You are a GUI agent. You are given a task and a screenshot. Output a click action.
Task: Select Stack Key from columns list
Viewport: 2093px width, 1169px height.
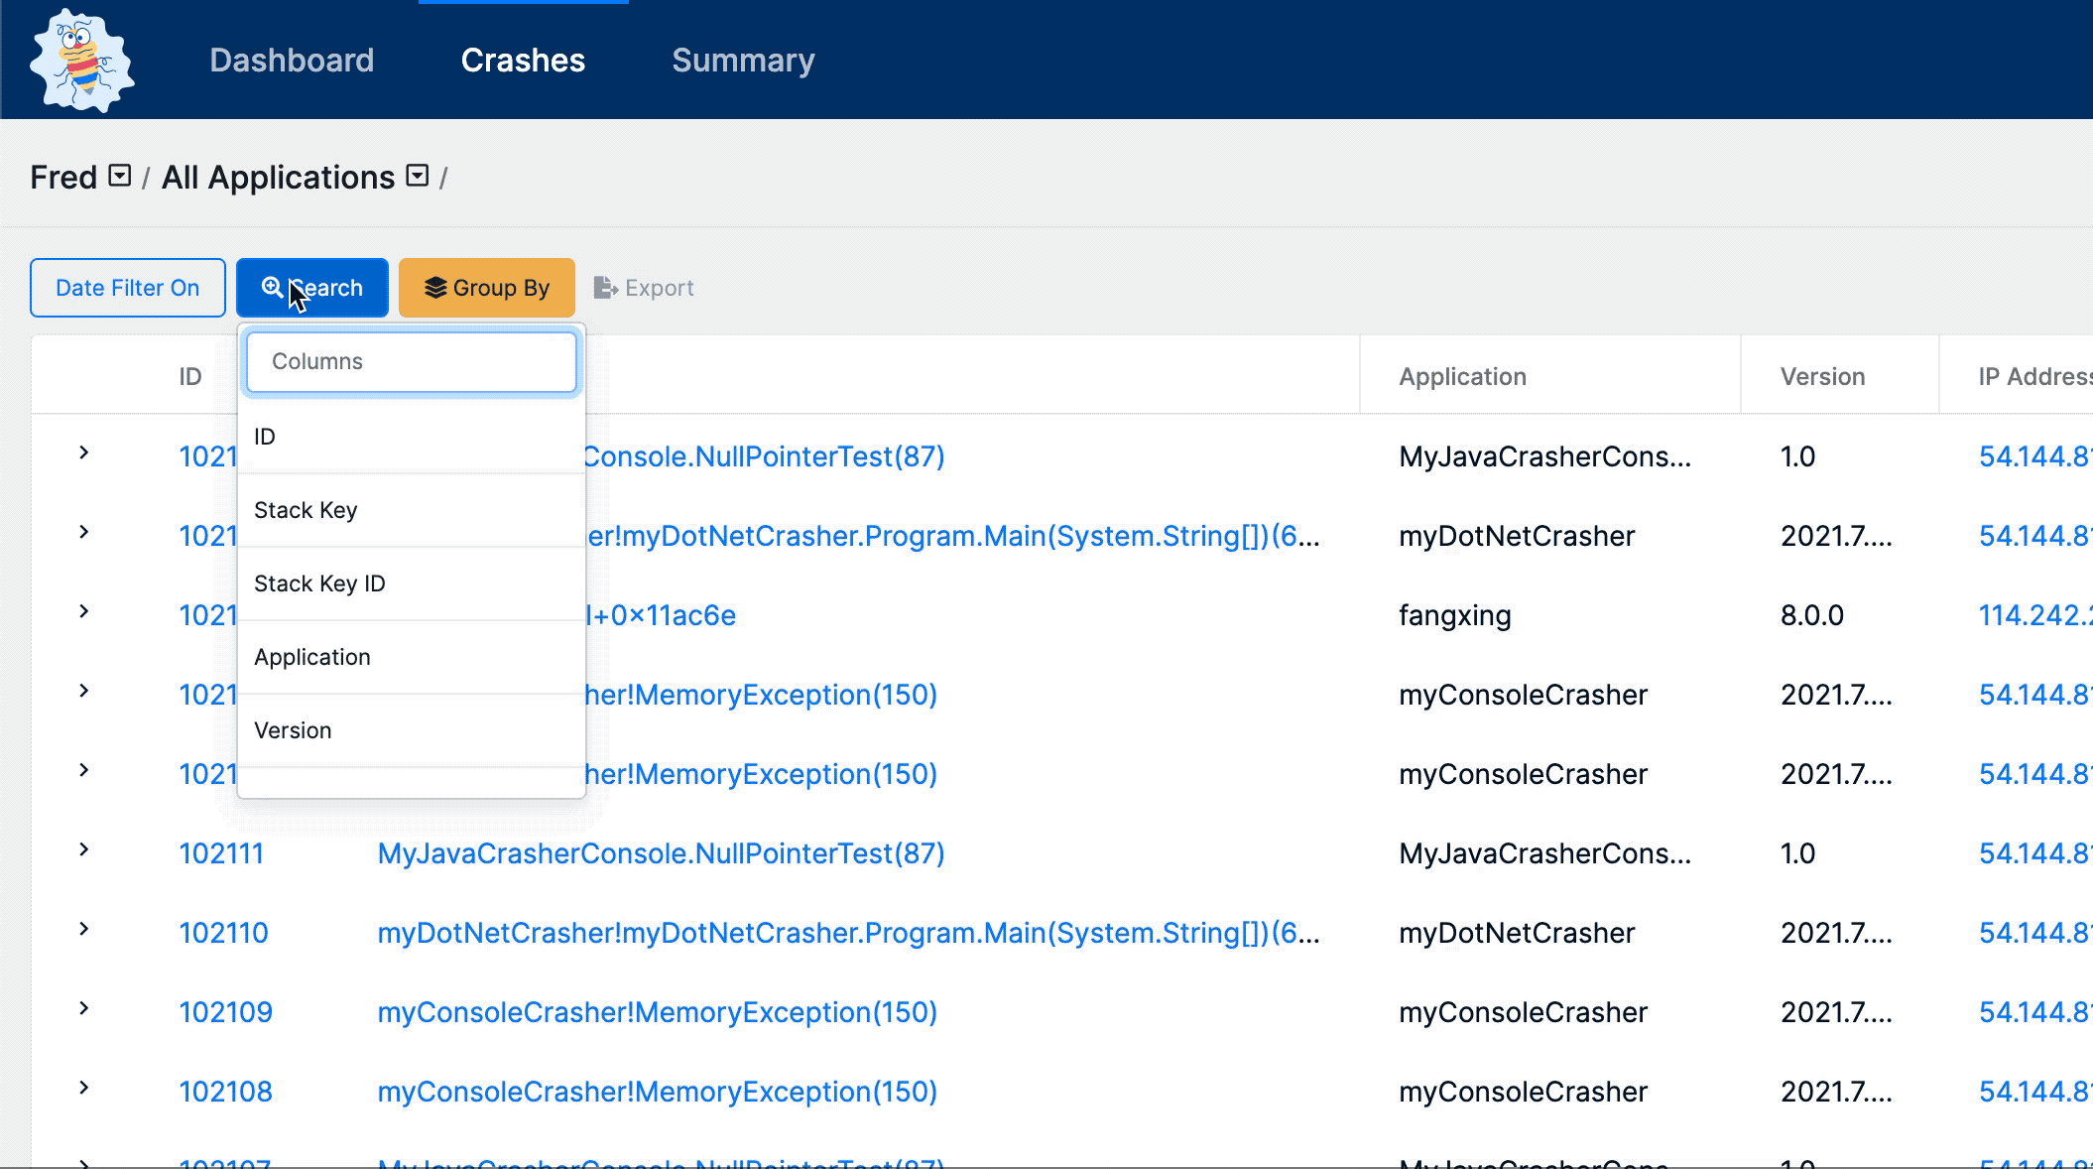307,509
